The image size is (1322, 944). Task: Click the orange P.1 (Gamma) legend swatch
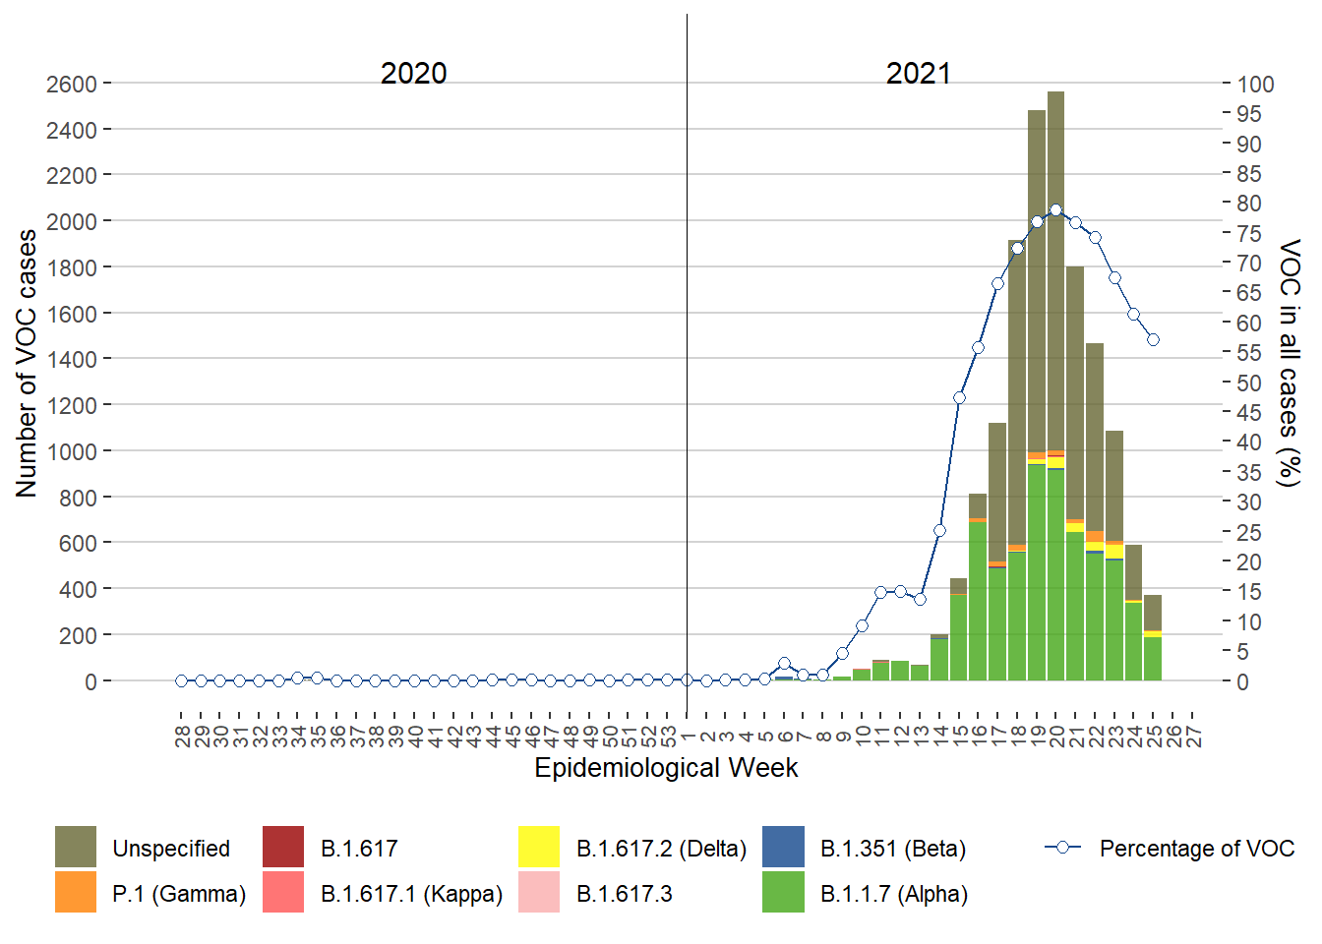(76, 893)
